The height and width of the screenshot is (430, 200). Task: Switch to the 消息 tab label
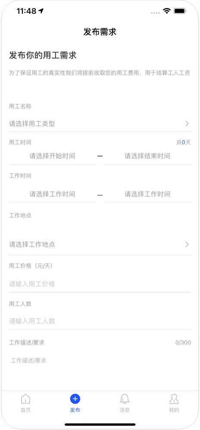click(125, 410)
